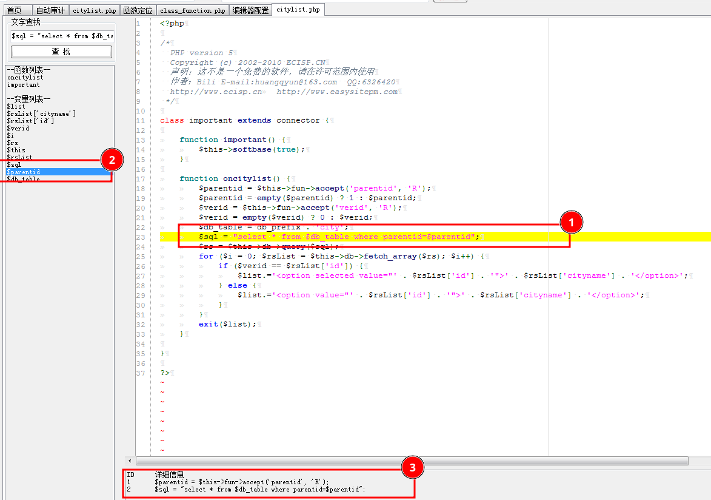Choose $verid in the variable list
This screenshot has width=711, height=500.
pos(18,129)
